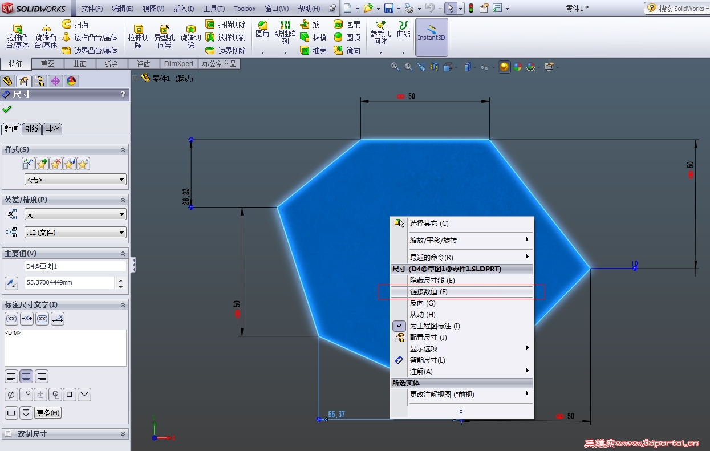Toggle center justify text alignment button
This screenshot has width=710, height=451.
click(x=26, y=376)
